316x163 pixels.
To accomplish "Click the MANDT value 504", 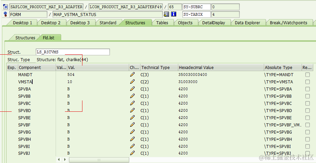I will [x=71, y=74].
